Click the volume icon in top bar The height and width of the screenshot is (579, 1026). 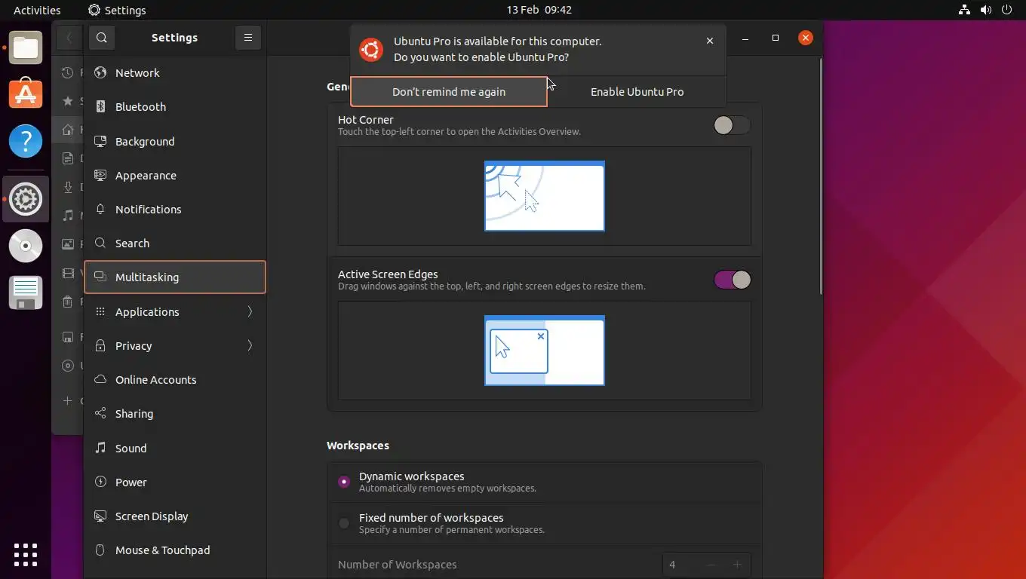tap(985, 10)
